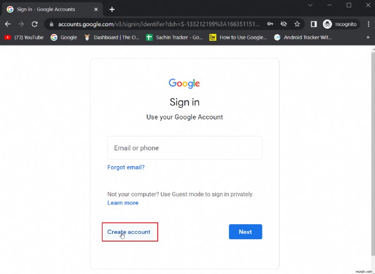Open the Chrome side panel
Viewport: 375px width, 274px height.
[x=313, y=24]
